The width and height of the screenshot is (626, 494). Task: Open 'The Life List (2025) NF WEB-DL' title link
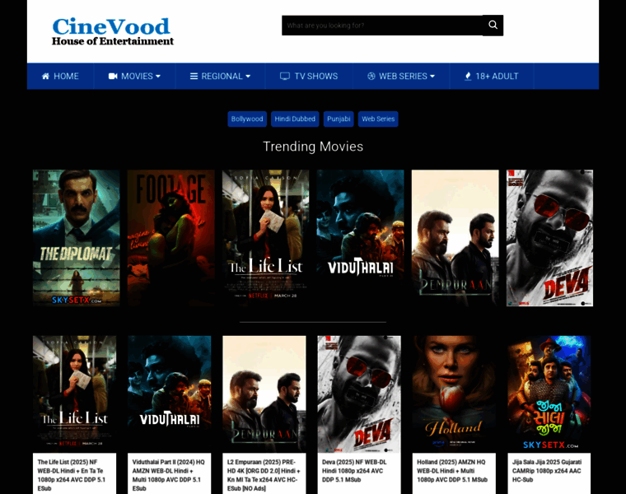click(72, 475)
